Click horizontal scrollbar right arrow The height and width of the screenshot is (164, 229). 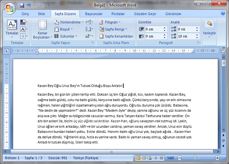(x=218, y=152)
